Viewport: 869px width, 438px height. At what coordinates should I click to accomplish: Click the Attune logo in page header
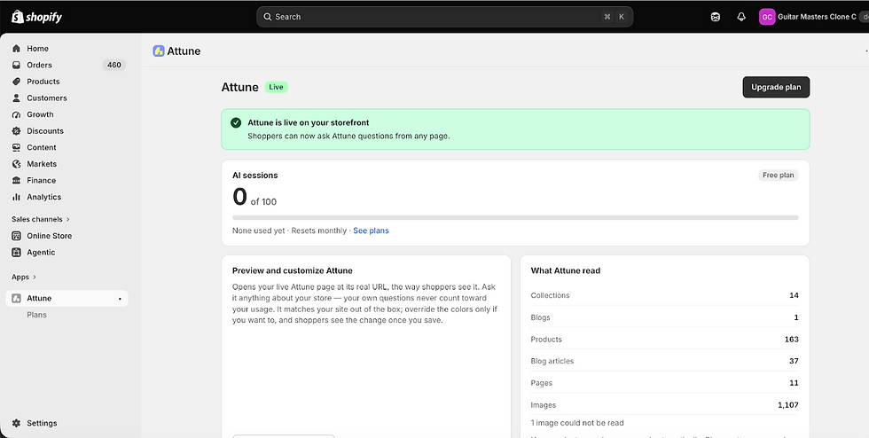pyautogui.click(x=159, y=51)
